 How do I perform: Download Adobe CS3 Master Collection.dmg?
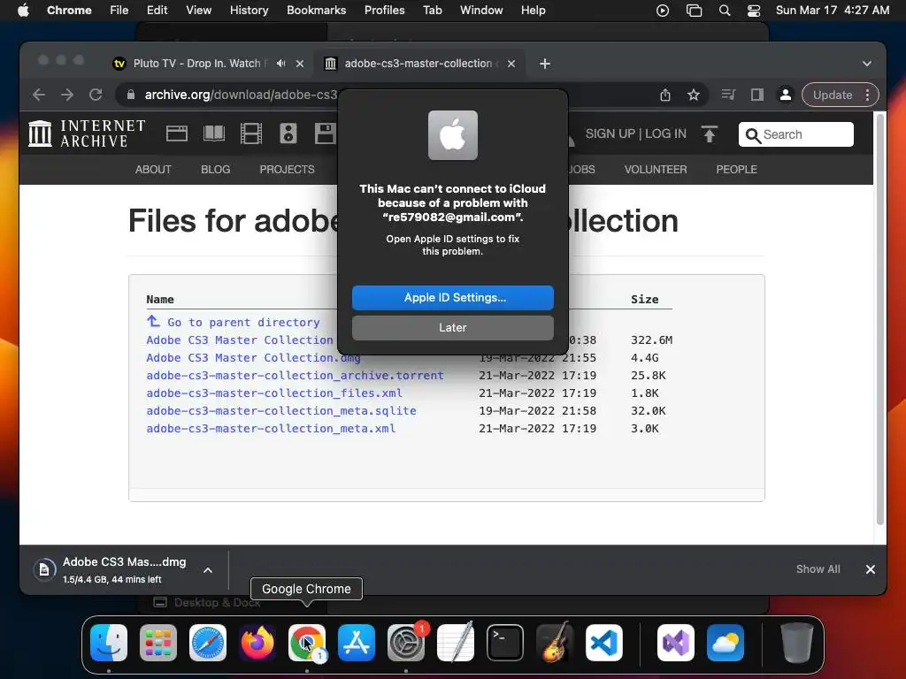(253, 357)
